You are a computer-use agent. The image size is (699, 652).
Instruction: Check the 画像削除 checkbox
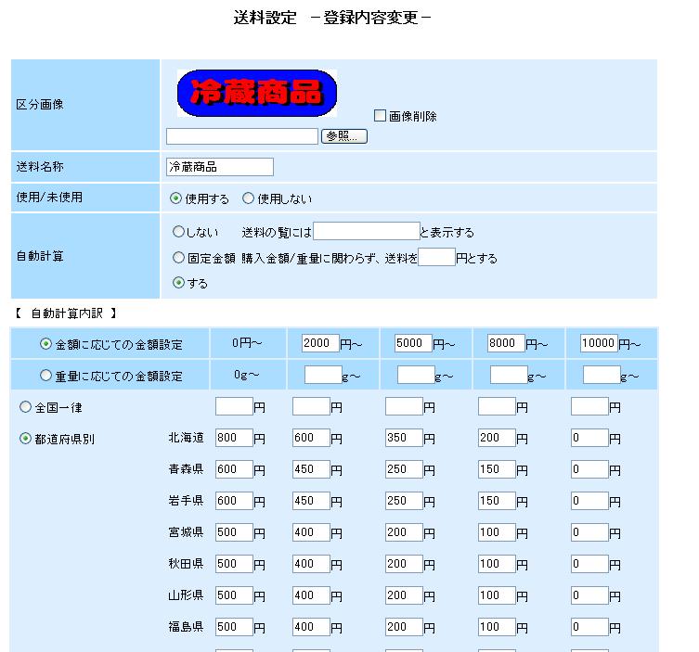click(x=380, y=116)
